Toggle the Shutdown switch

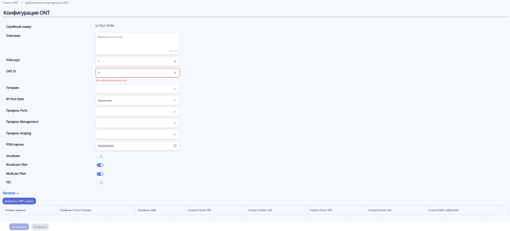100,156
